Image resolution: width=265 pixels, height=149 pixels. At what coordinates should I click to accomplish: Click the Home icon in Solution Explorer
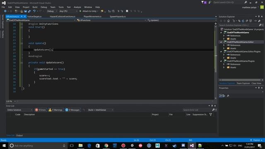pyautogui.click(x=229, y=21)
